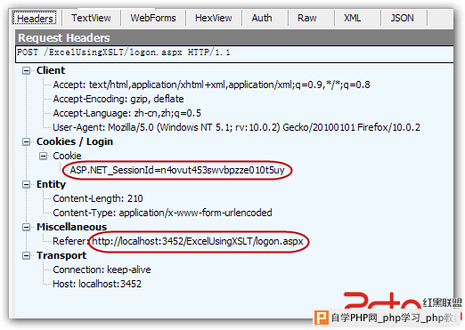The width and height of the screenshot is (465, 330).
Task: Select the Transport group label
Action: tap(61, 255)
